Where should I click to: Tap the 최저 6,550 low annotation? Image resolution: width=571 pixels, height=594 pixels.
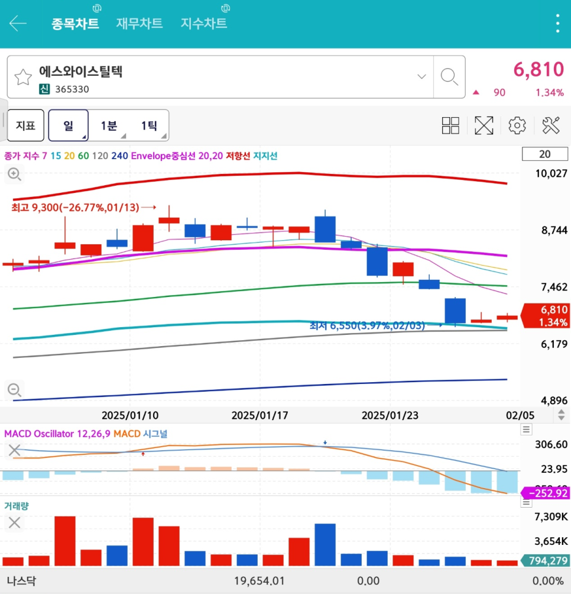point(367,326)
